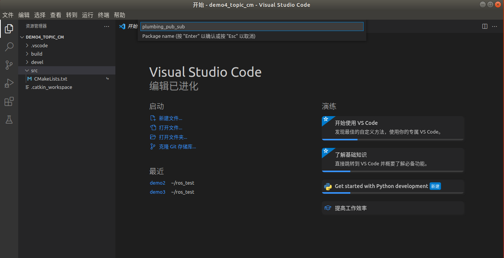This screenshot has width=504, height=258.
Task: Open the 帮助 menu
Action: click(x=120, y=15)
